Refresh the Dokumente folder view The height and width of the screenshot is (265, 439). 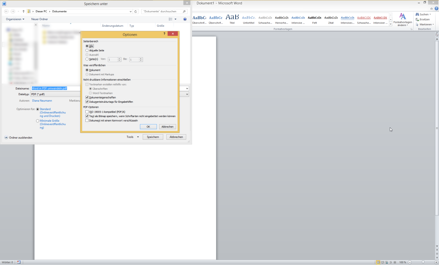136,11
